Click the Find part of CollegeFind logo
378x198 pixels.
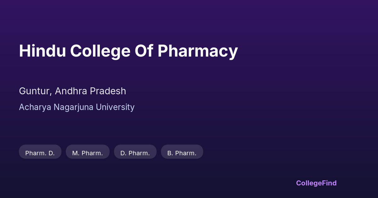pos(329,183)
